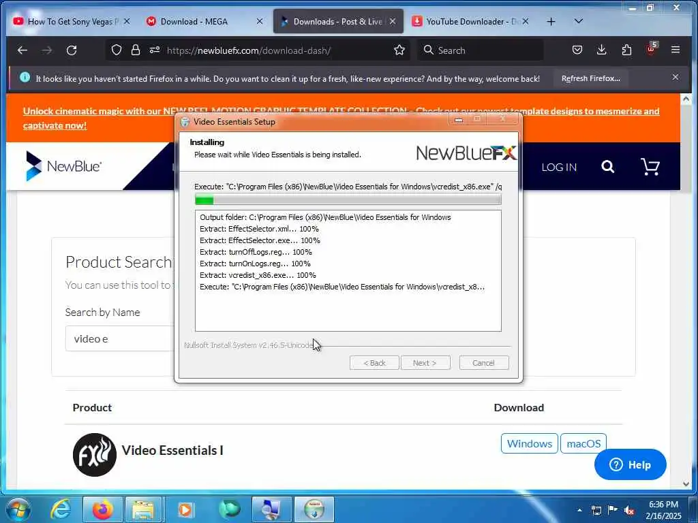Screen dimensions: 698x523
Task: Click the installer setup taskbar icon
Action: coord(314,509)
